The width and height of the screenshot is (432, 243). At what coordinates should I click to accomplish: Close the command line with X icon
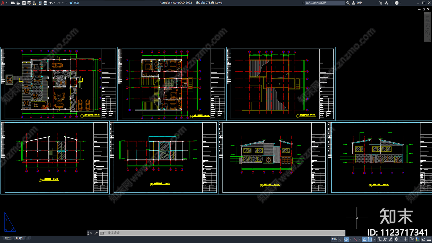91,233
